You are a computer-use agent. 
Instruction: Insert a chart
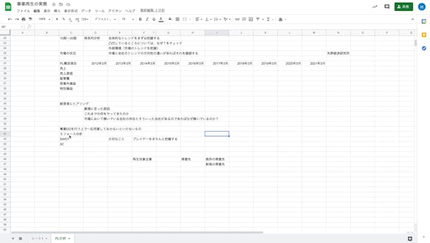coord(251,19)
